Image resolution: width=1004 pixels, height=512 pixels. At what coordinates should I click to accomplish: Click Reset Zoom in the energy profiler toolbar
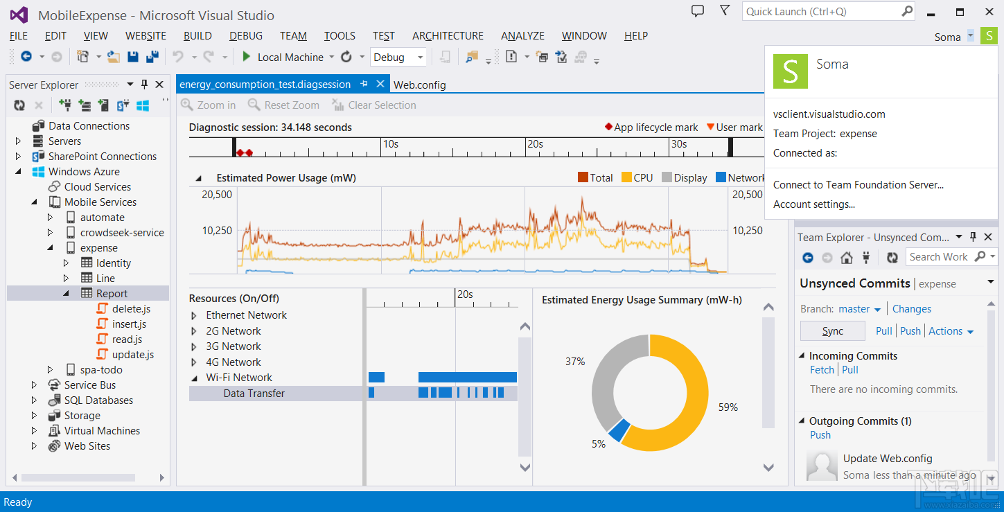tap(283, 105)
